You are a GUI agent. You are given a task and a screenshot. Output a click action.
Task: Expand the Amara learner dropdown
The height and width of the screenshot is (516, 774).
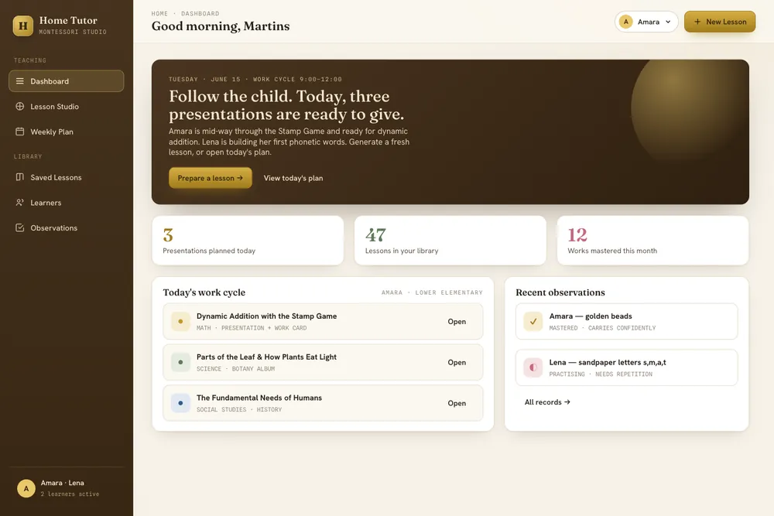tap(646, 22)
